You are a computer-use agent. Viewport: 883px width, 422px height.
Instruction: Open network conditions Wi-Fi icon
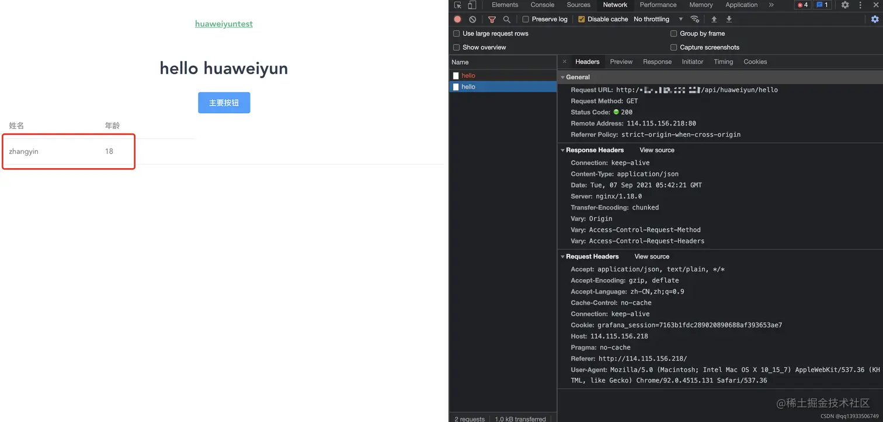coord(694,19)
